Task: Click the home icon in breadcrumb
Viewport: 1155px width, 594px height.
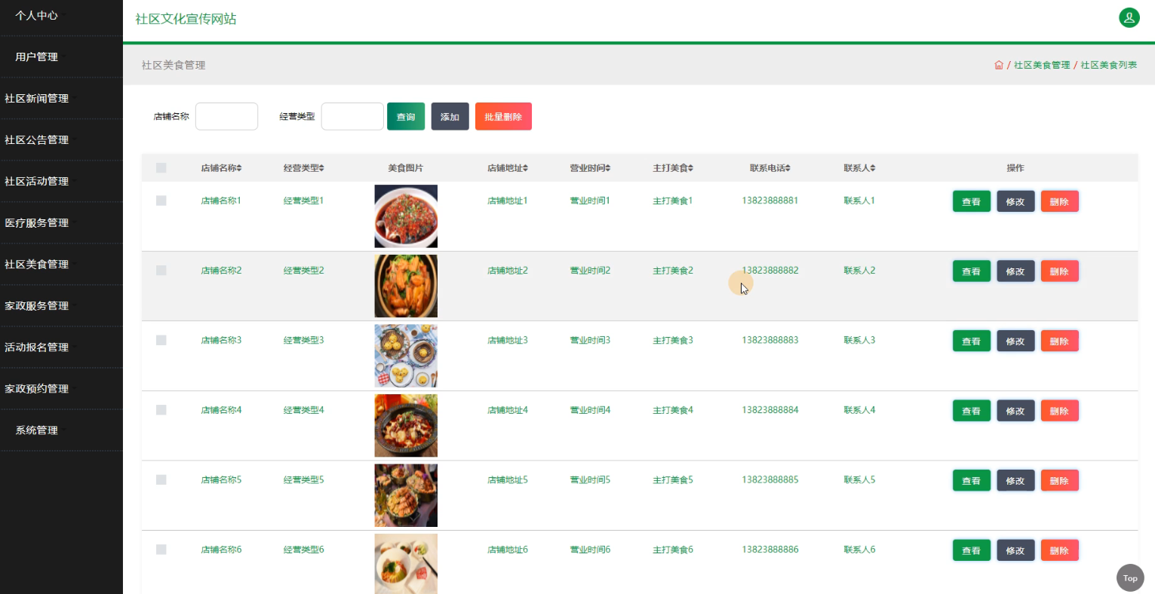Action: (x=999, y=65)
